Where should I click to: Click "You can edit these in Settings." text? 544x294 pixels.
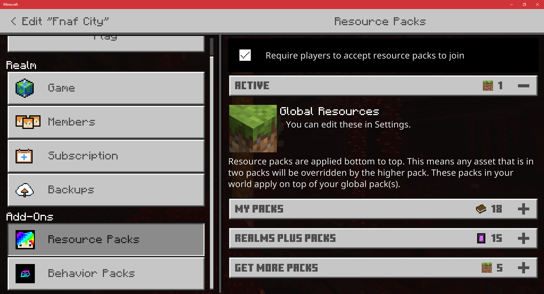(348, 124)
